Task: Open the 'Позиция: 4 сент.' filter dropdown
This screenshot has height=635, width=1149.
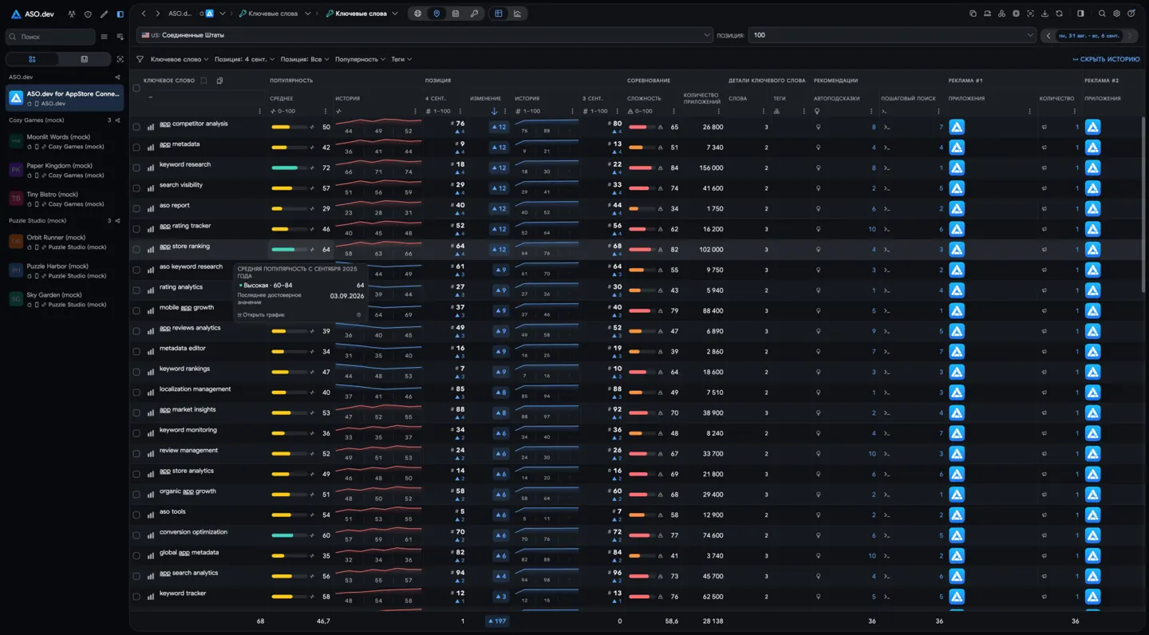Action: 244,59
